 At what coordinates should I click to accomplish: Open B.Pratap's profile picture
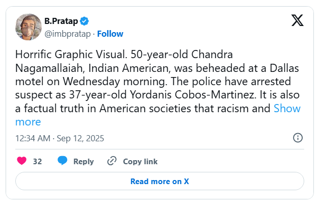(x=29, y=27)
